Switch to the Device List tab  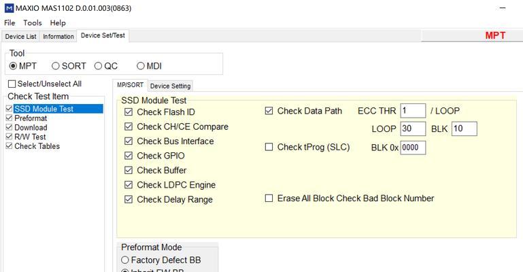(20, 36)
